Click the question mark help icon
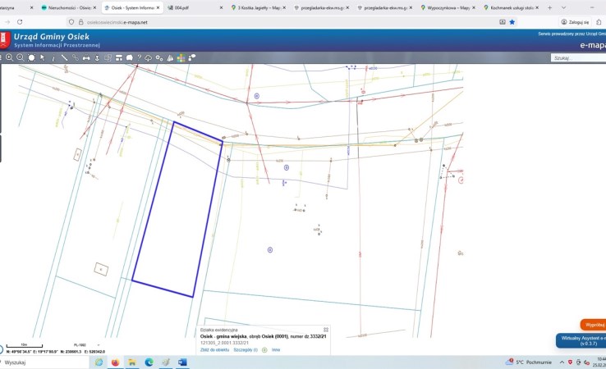The image size is (606, 369). coord(139,57)
